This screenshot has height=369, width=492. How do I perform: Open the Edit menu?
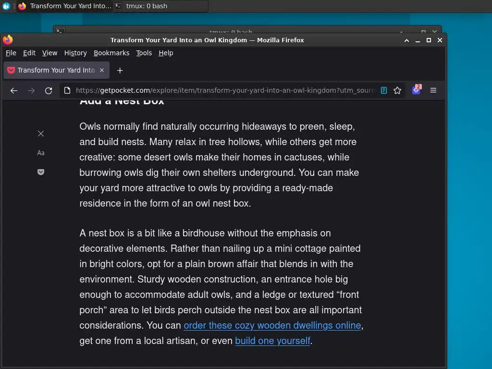29,53
